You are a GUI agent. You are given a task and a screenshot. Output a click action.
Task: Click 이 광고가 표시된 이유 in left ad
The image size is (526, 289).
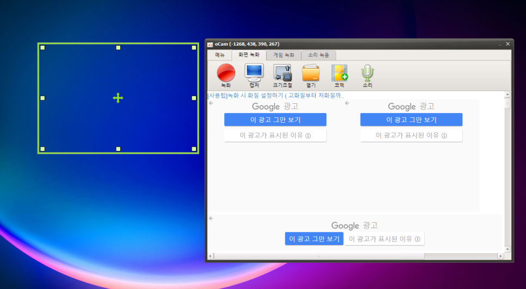point(275,135)
